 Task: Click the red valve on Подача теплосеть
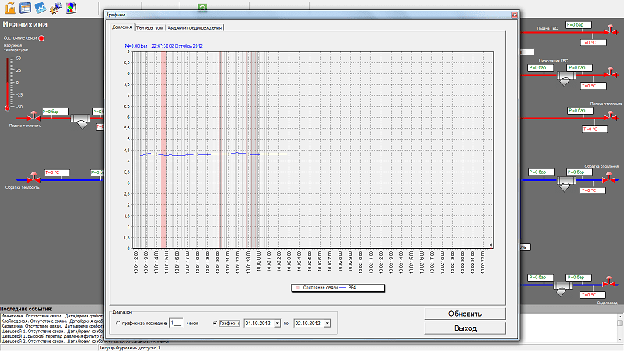34,117
